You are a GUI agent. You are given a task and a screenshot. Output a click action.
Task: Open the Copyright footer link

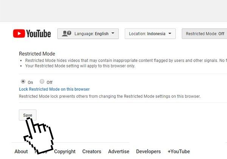coord(65,151)
